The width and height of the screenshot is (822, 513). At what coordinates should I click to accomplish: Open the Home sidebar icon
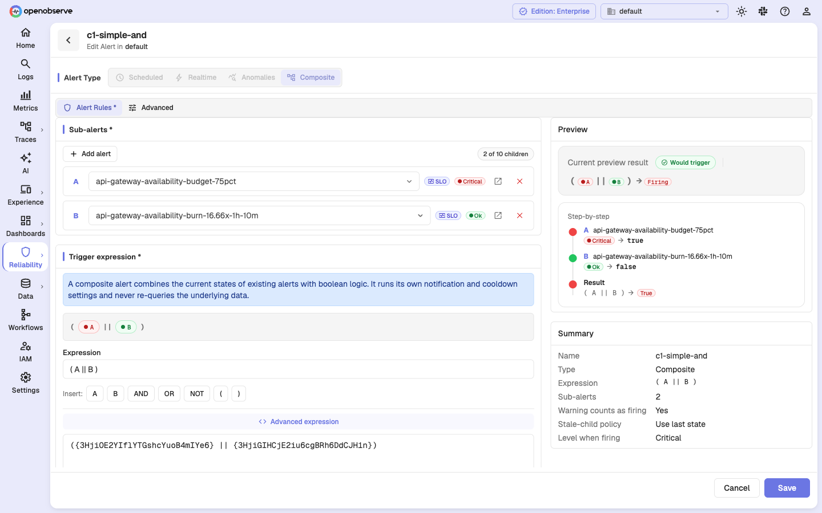(25, 38)
